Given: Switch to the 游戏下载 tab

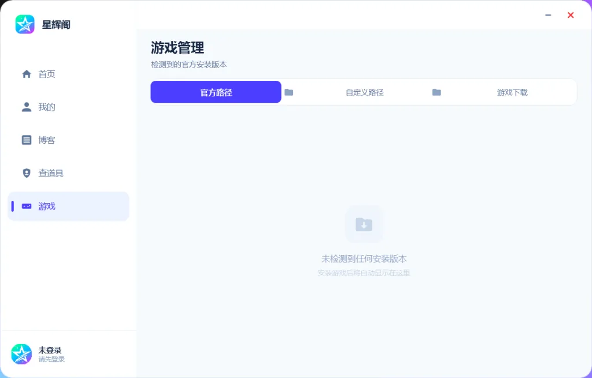Looking at the screenshot, I should coord(512,92).
